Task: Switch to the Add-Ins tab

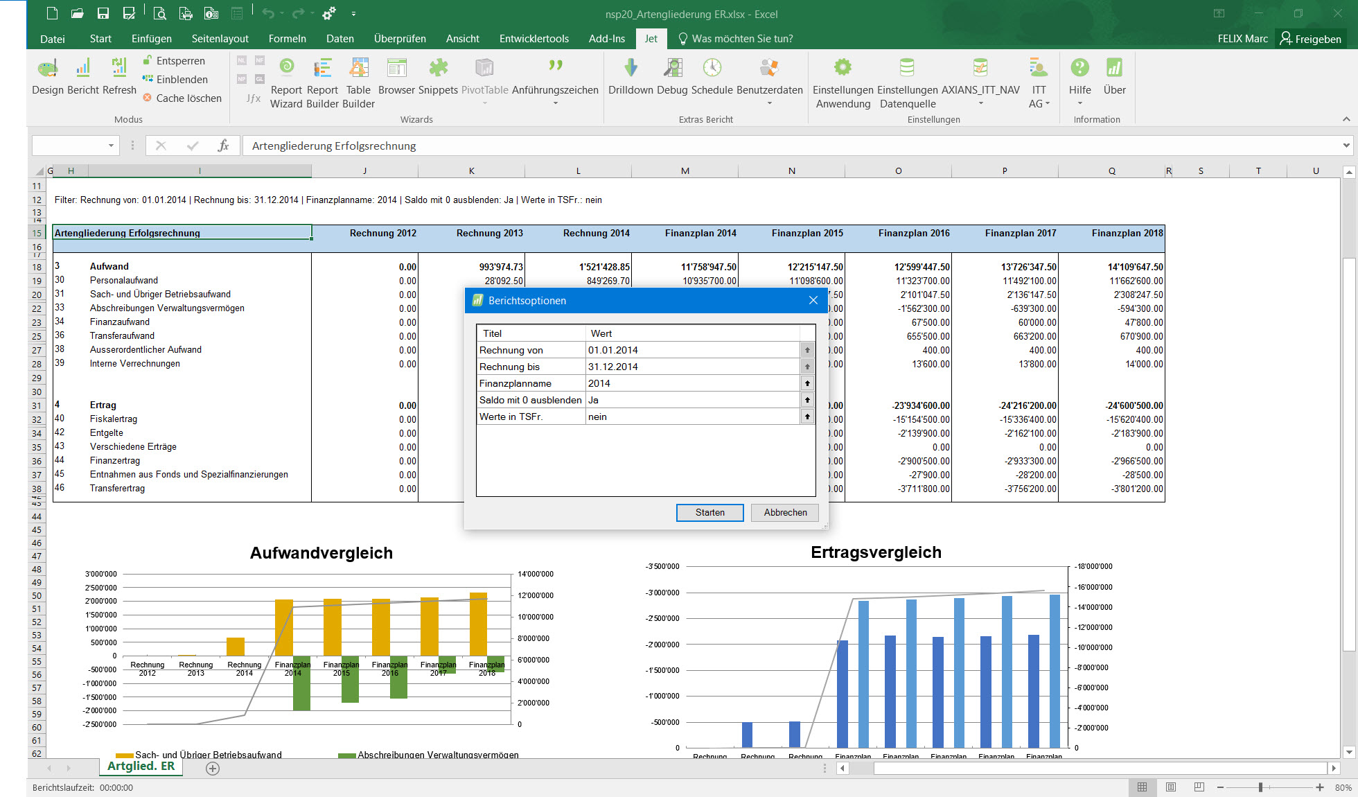Action: (x=607, y=39)
